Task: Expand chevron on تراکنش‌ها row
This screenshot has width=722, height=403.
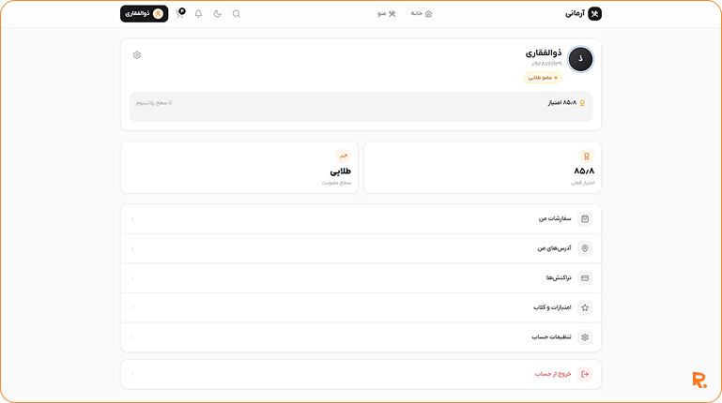Action: point(132,278)
